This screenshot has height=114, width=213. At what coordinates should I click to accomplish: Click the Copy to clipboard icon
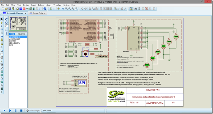93,9
